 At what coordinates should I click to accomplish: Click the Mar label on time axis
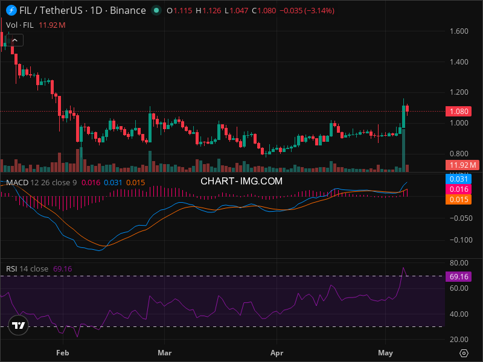[x=164, y=353]
